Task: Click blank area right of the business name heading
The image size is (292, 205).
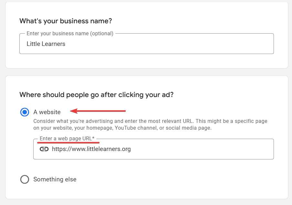Action: click(x=194, y=21)
